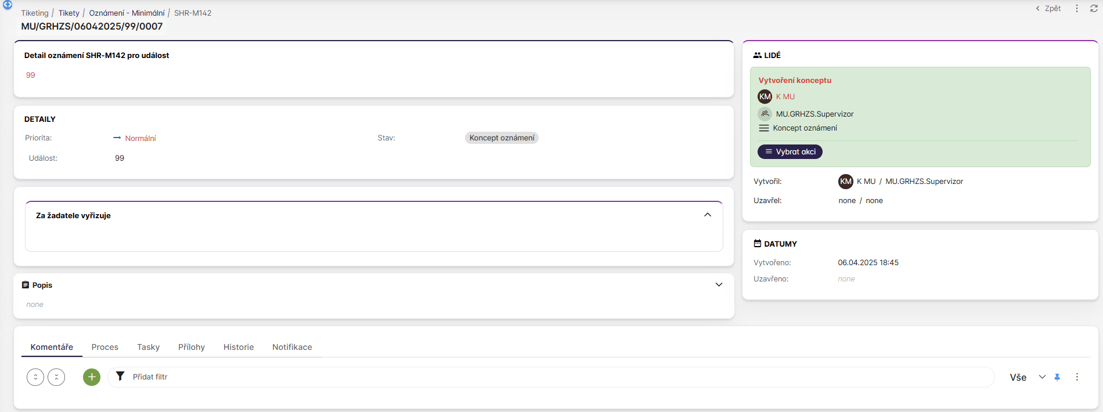Screen dimensions: 1103x412
Task: Open the Tikety breadcrumb link
Action: 69,13
